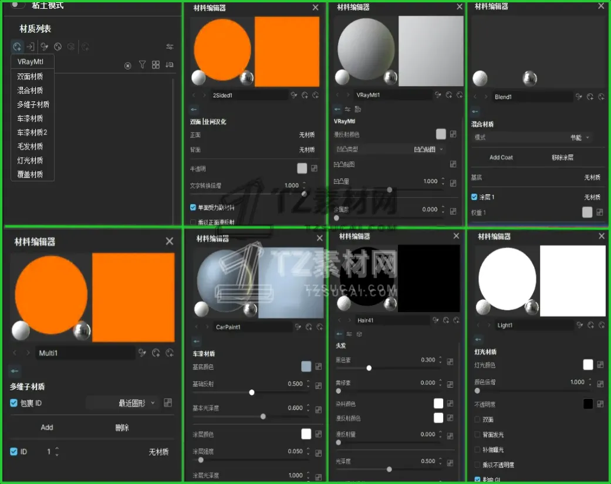Click the apply-to-selection icon beside 2Sided1 name
611x484 pixels.
(x=294, y=95)
